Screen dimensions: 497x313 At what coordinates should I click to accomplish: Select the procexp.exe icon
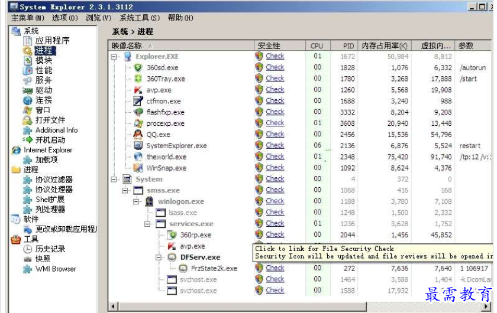pos(138,123)
